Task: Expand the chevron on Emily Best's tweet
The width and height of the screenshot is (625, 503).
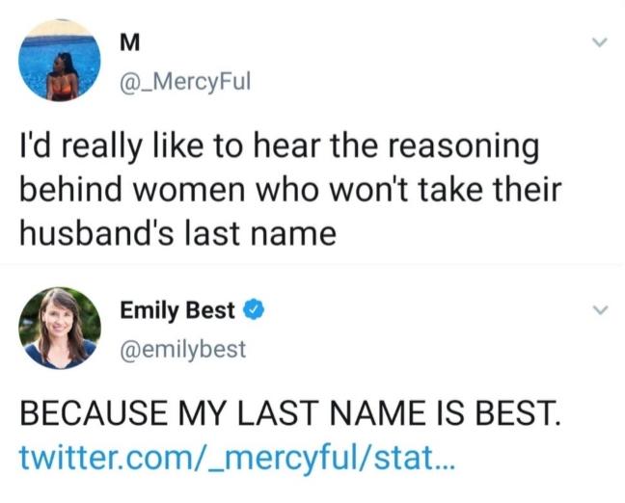Action: click(598, 310)
